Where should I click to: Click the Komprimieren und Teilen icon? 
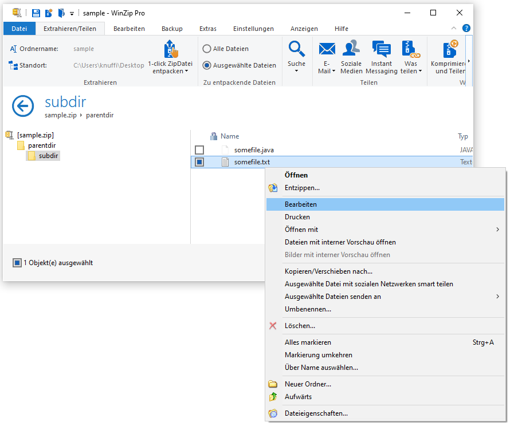450,49
